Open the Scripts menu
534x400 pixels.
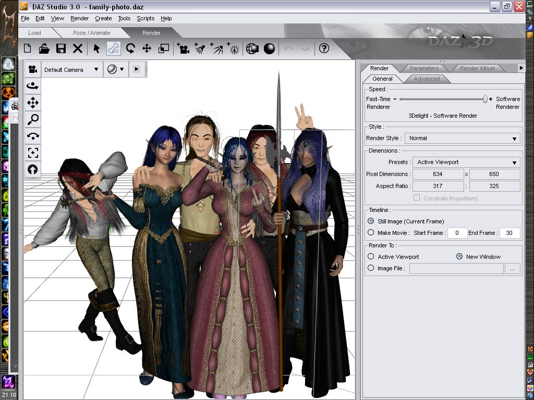(x=145, y=18)
